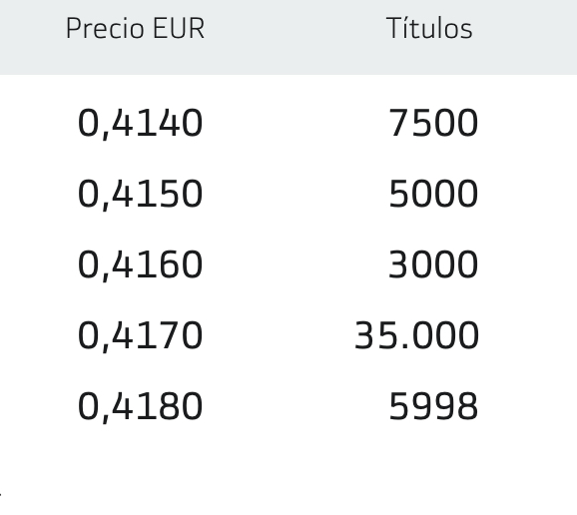Image resolution: width=577 pixels, height=515 pixels.
Task: Select the 0,4140 price cell
Action: pyautogui.click(x=140, y=123)
